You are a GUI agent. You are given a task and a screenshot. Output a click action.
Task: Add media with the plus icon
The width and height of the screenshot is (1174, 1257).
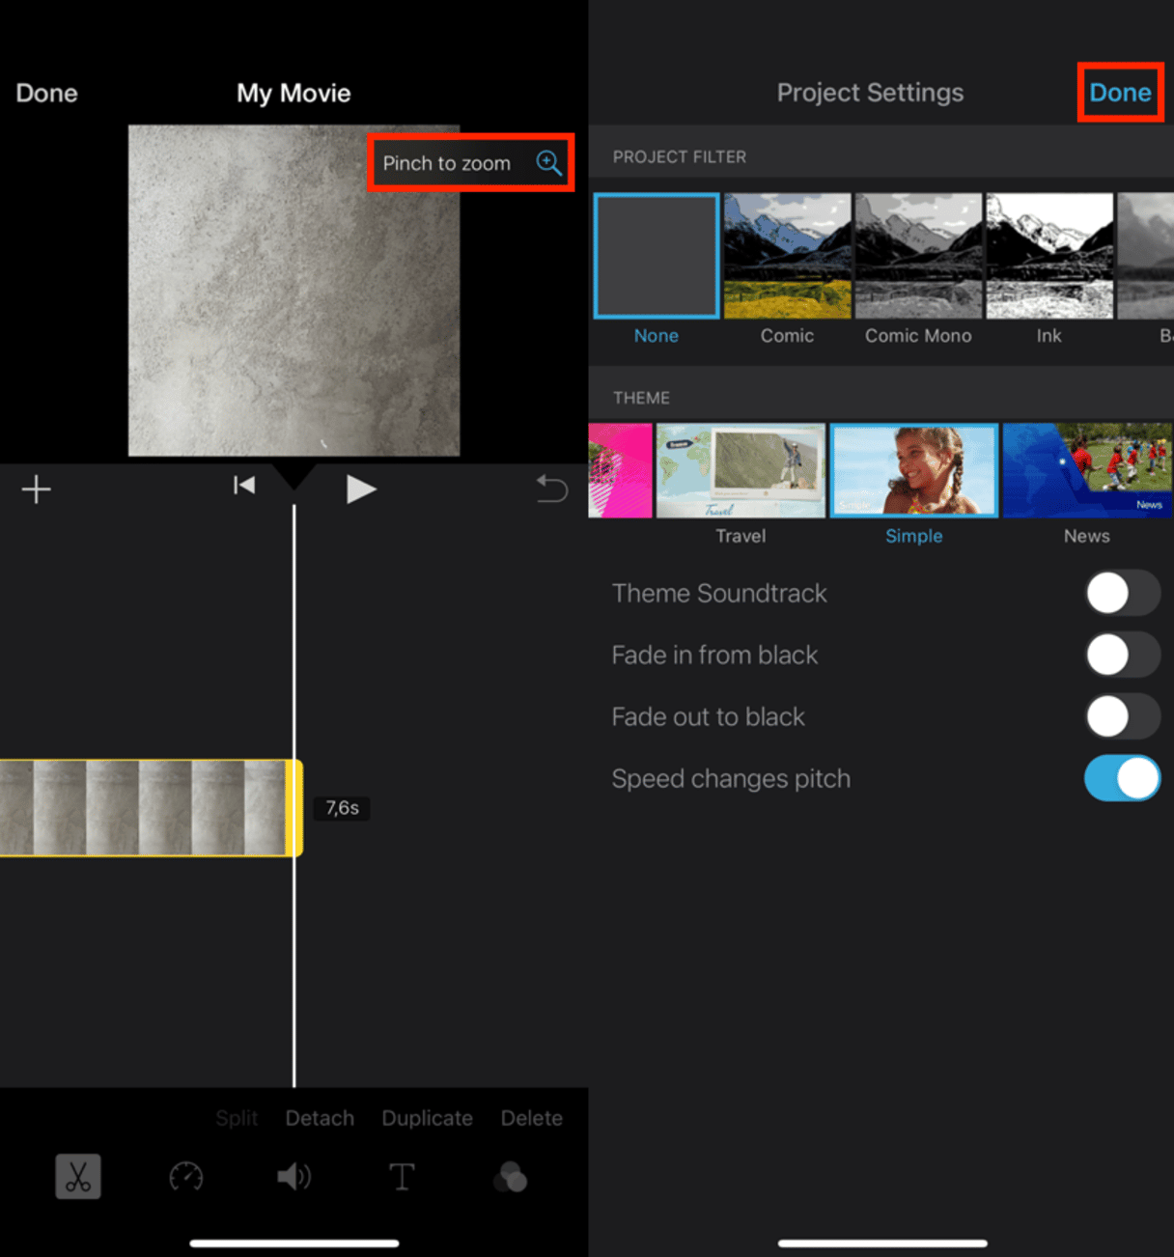coord(37,489)
